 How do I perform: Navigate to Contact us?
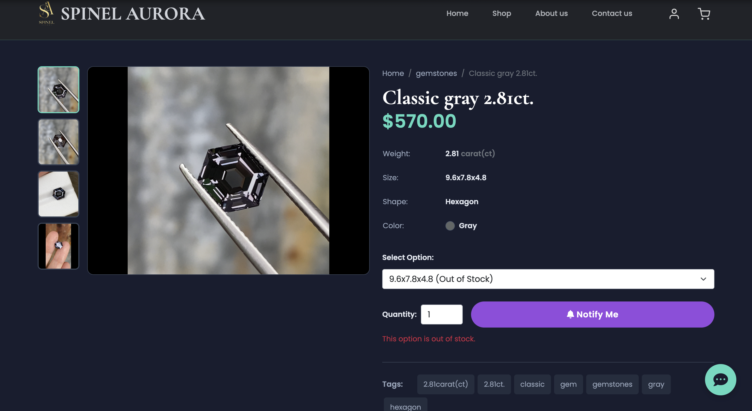pos(612,13)
